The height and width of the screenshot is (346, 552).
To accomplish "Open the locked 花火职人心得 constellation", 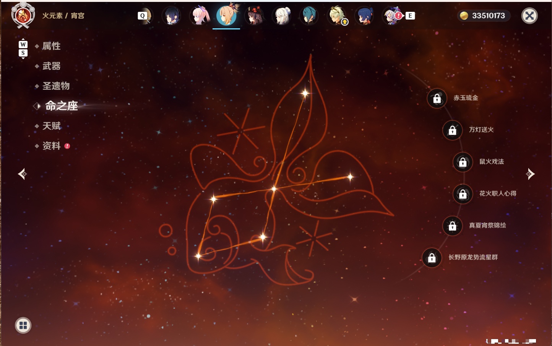I will coord(463,194).
